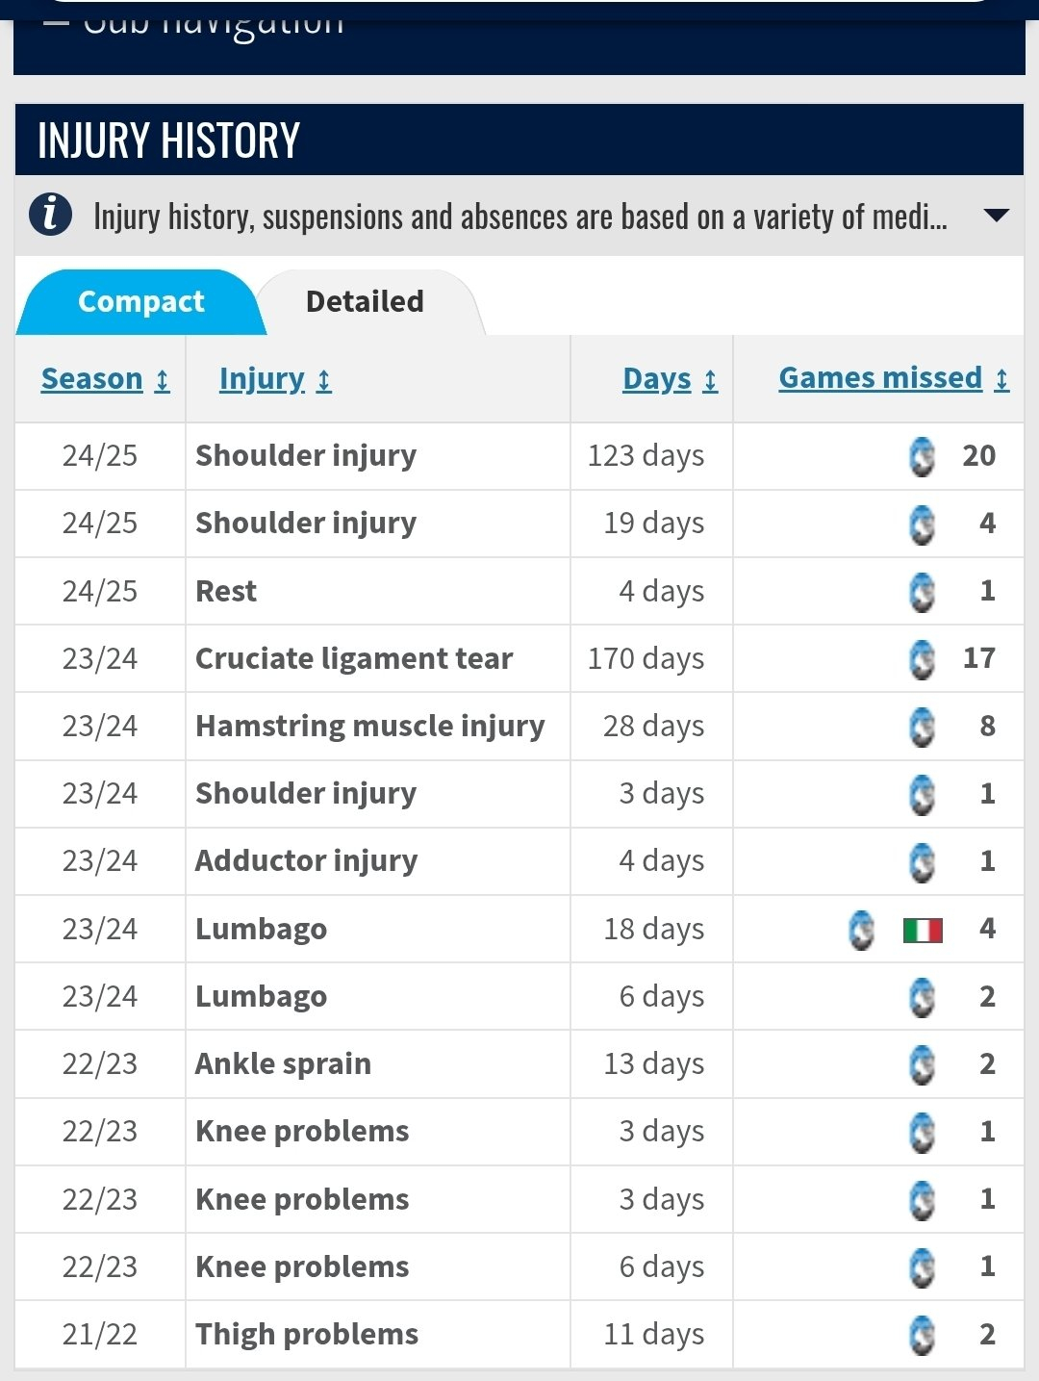Click the info icon beside injury history note

(50, 214)
